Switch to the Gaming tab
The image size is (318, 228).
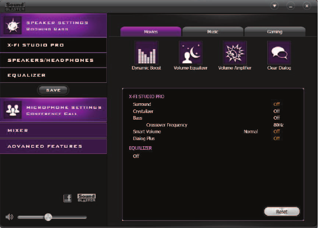coord(275,32)
